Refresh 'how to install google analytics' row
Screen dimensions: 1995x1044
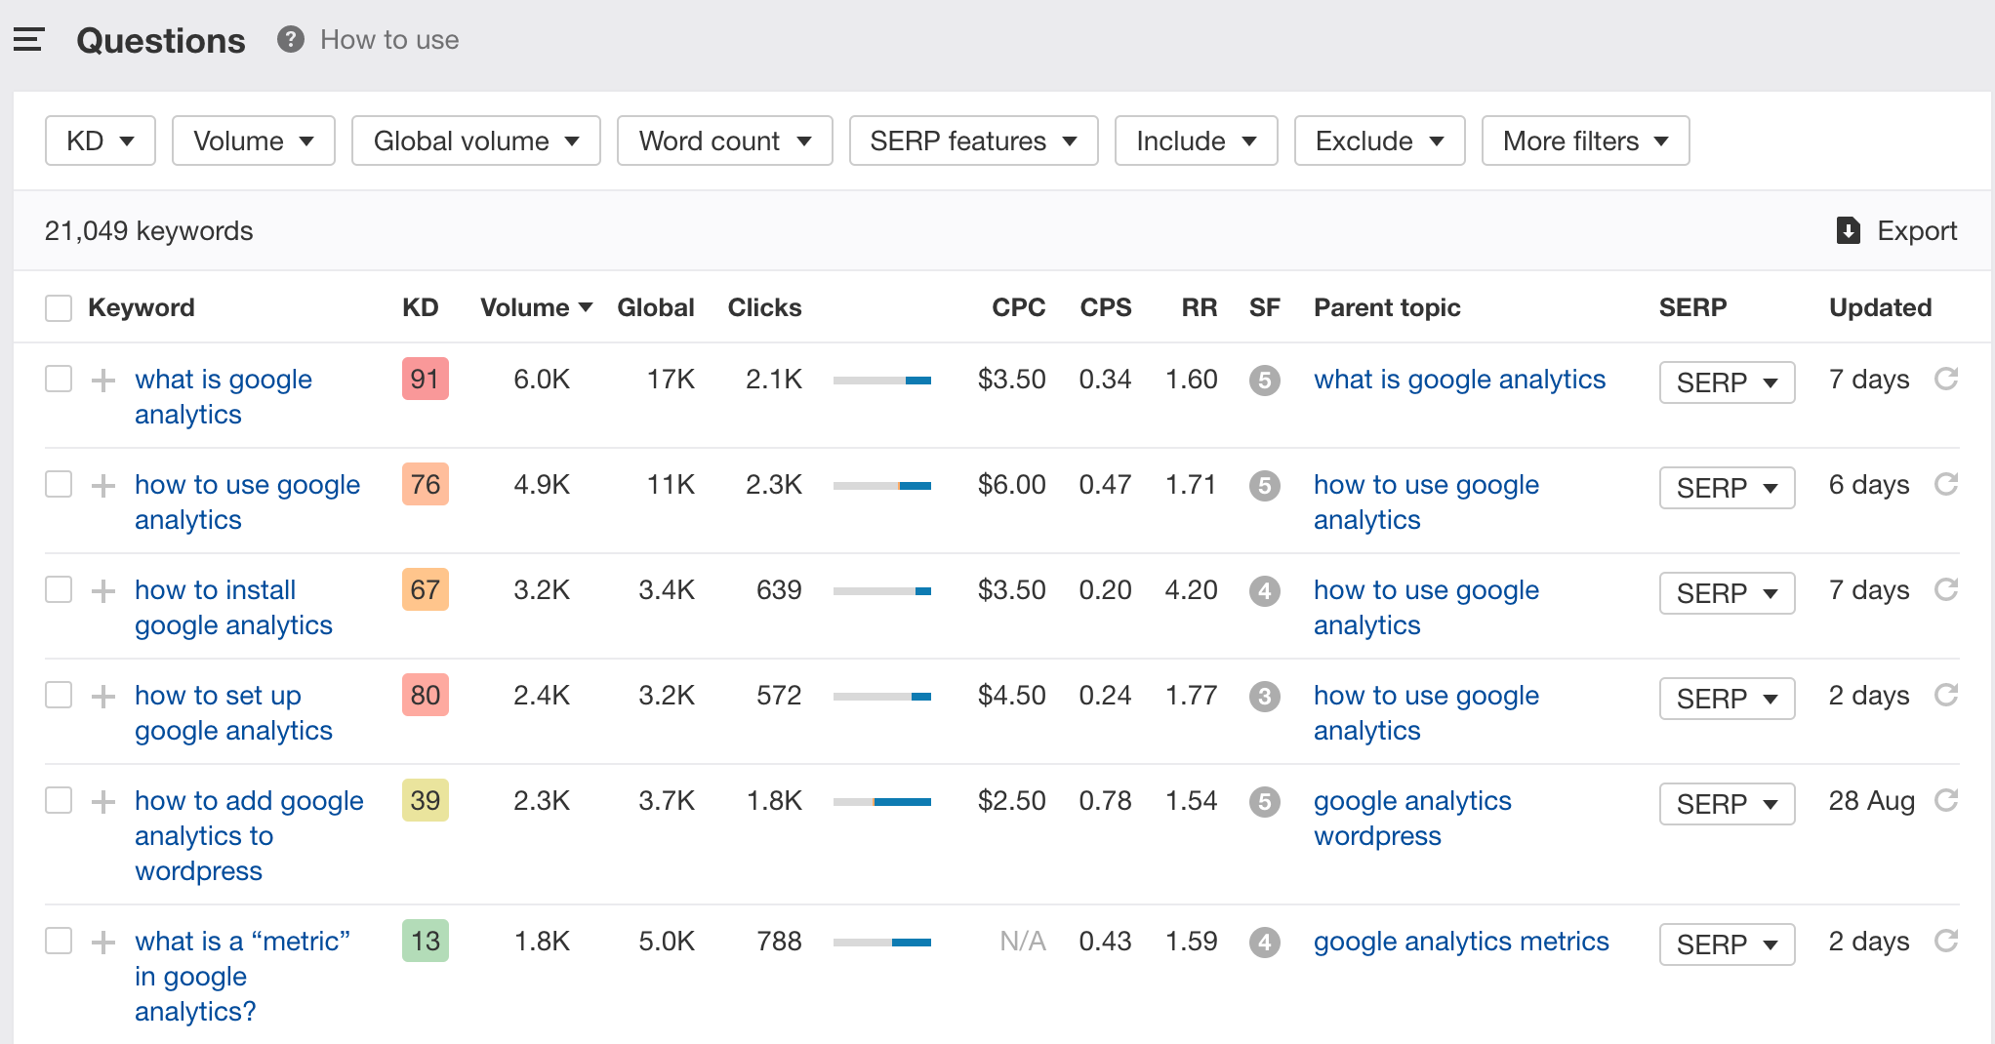coord(1946,589)
